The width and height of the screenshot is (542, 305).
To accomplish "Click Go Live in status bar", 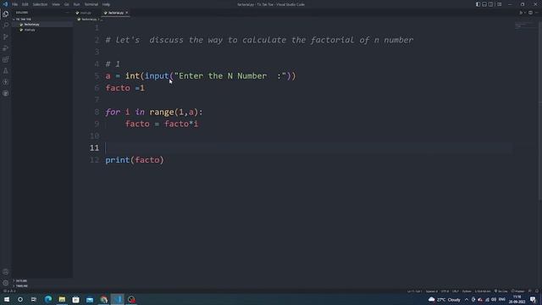I will [x=501, y=291].
